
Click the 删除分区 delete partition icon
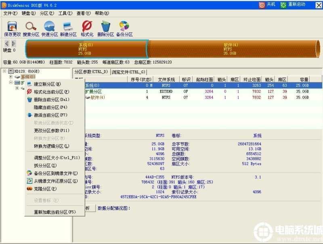click(106, 28)
